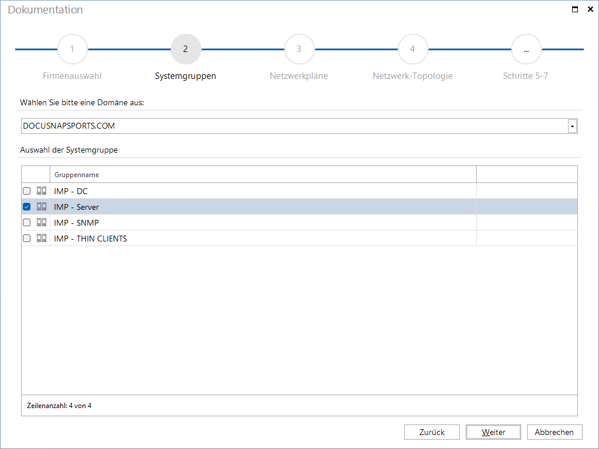Image resolution: width=599 pixels, height=449 pixels.
Task: Check the IMP - THIN CLIENTS checkbox
Action: (27, 239)
